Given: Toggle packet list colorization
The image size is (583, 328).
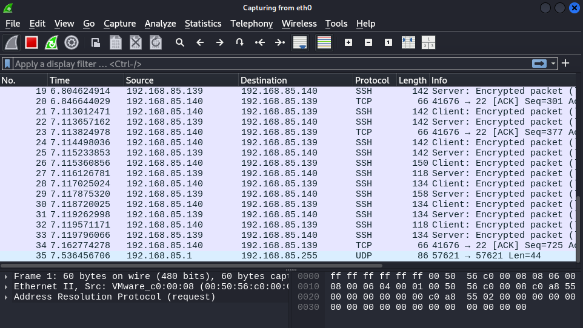Looking at the screenshot, I should pos(324,42).
